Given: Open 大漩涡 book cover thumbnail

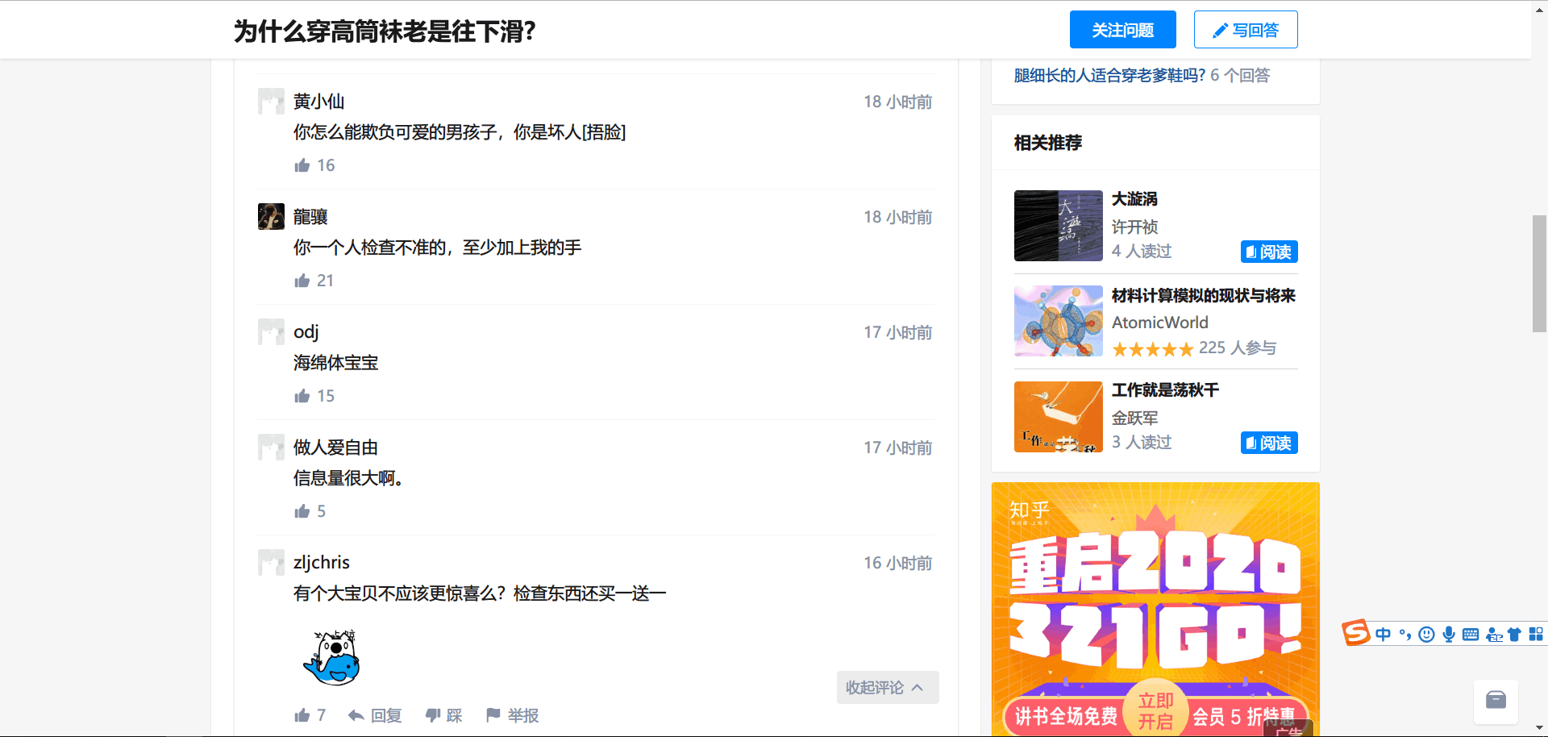Looking at the screenshot, I should 1058,226.
